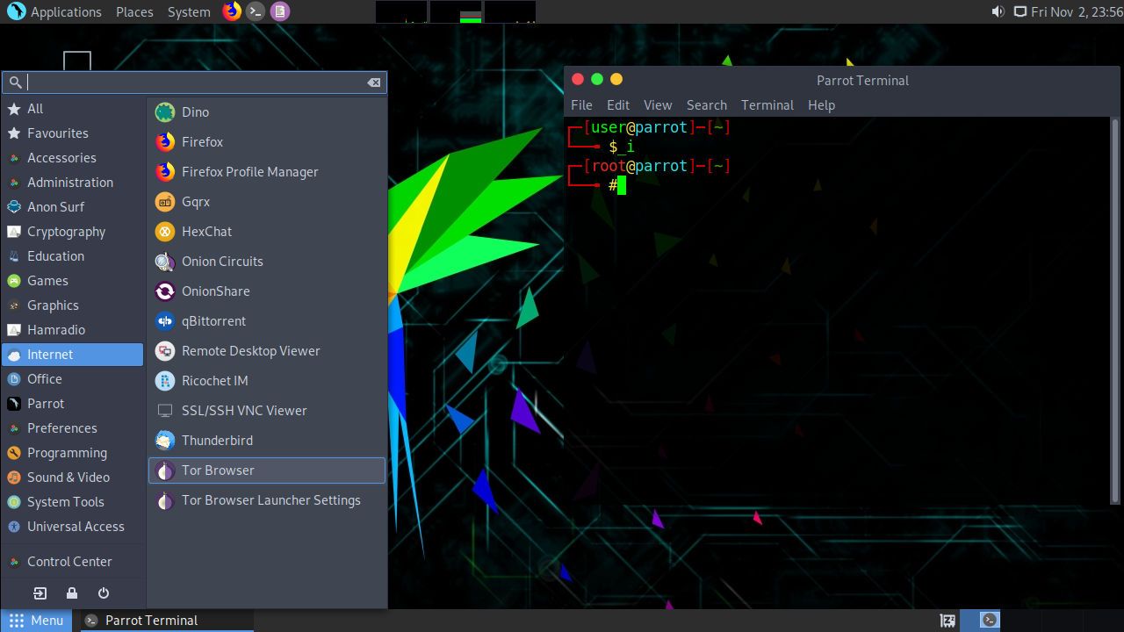This screenshot has height=632, width=1124.
Task: Select the Favourites category
Action: click(73, 133)
